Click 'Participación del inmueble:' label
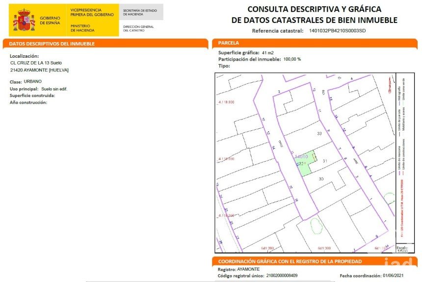422x282 pixels. coord(249,59)
